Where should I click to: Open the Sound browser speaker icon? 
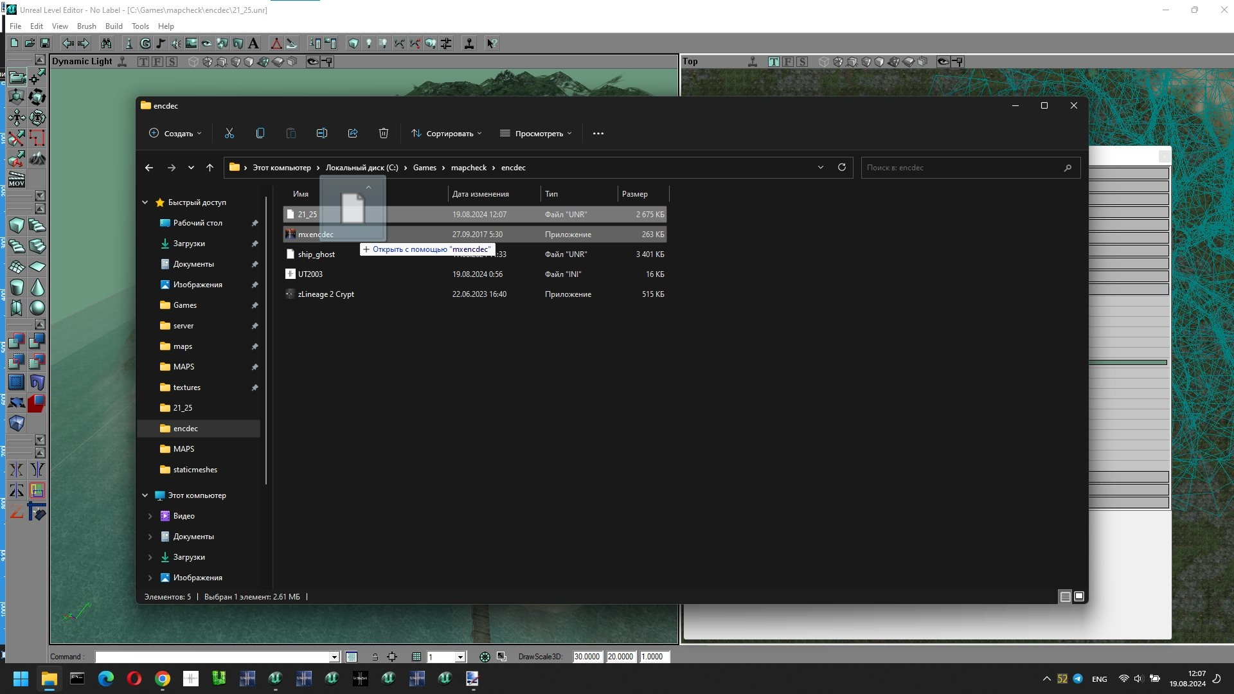(176, 43)
